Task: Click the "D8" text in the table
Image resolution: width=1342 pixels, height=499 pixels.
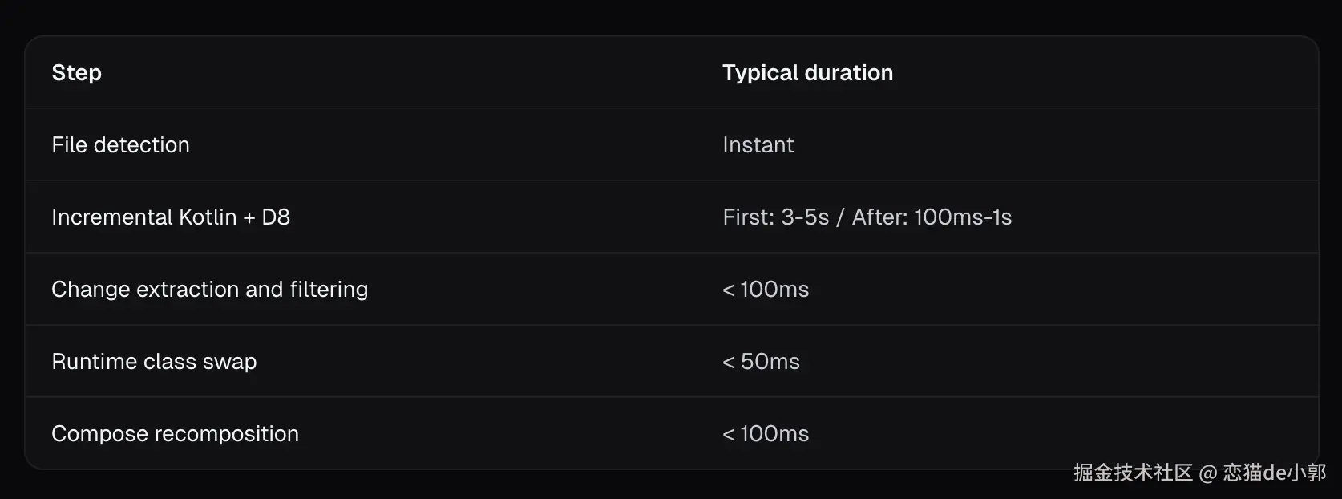Action: pyautogui.click(x=276, y=217)
